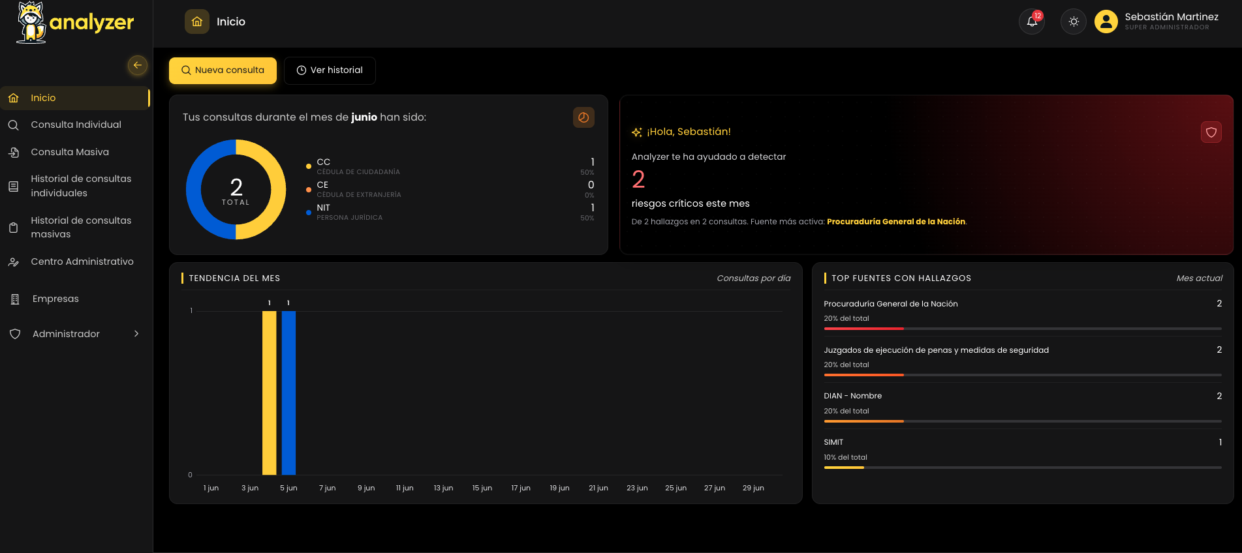Image resolution: width=1242 pixels, height=553 pixels.
Task: Open Consulta Individual menu item
Action: 75,125
